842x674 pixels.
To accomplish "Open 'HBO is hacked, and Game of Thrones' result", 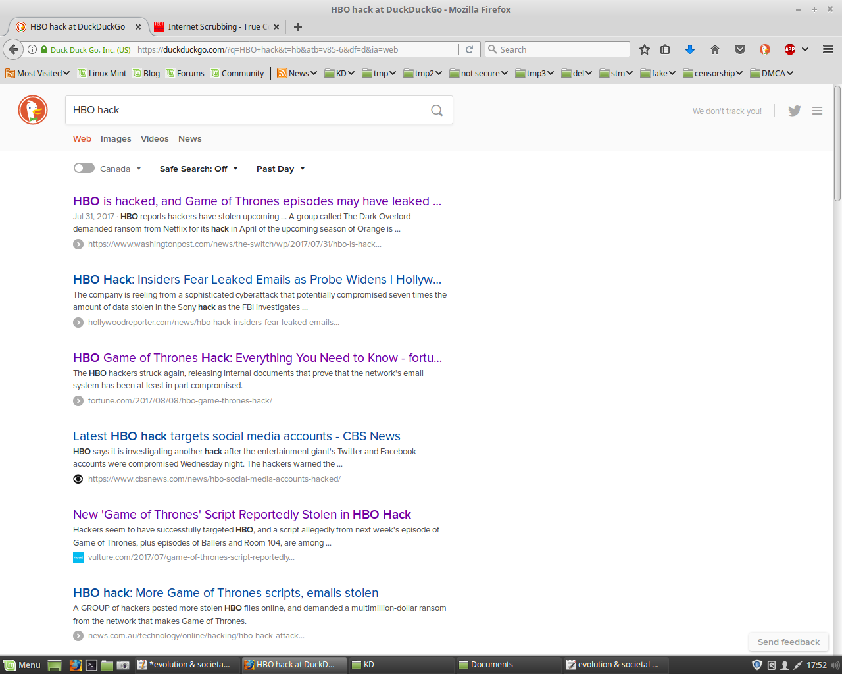I will pos(257,201).
